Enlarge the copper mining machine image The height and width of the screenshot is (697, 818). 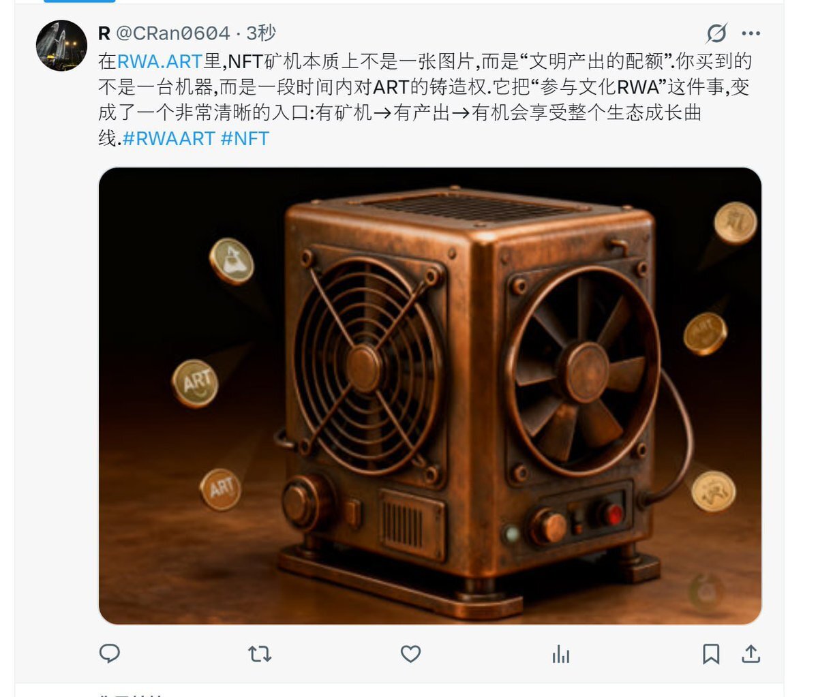[x=430, y=396]
